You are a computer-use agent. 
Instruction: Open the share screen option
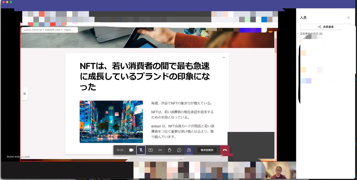click(151, 150)
